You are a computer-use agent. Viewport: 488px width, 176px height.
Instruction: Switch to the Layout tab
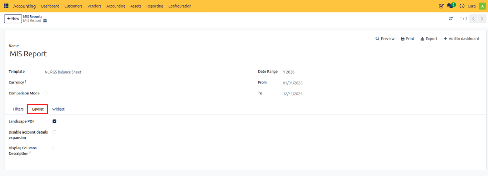click(x=38, y=109)
